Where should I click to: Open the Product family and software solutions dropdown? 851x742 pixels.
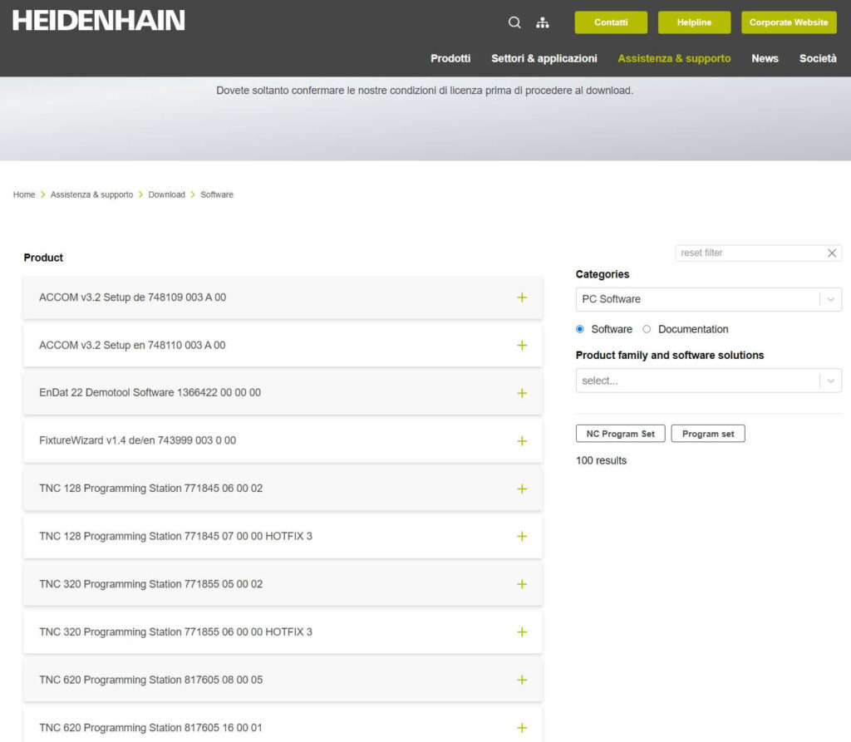click(708, 381)
